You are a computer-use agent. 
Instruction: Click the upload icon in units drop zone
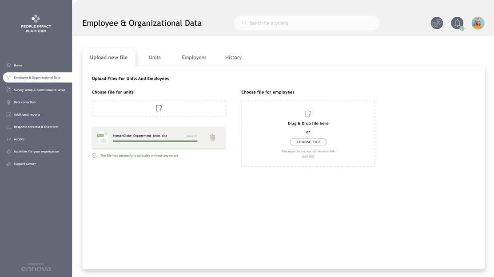tap(159, 108)
